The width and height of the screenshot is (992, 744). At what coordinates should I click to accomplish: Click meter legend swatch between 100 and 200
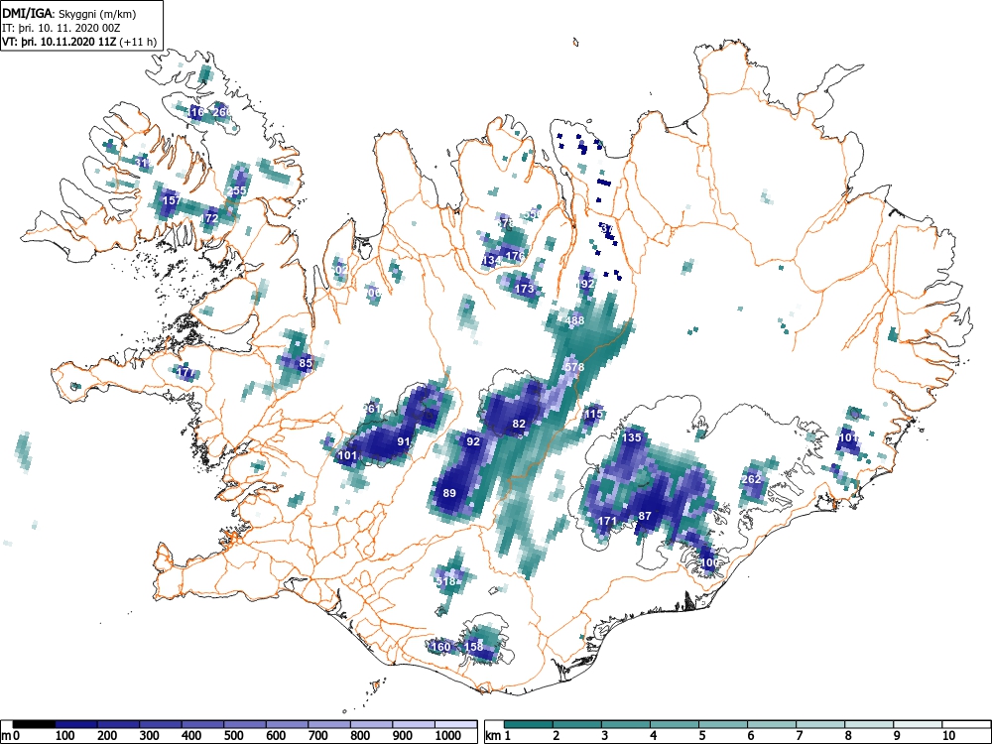[x=76, y=724]
